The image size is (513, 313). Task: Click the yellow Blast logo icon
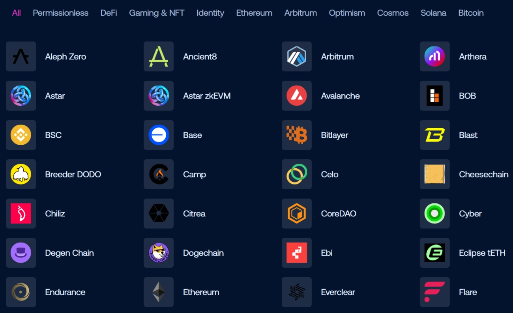coord(434,135)
